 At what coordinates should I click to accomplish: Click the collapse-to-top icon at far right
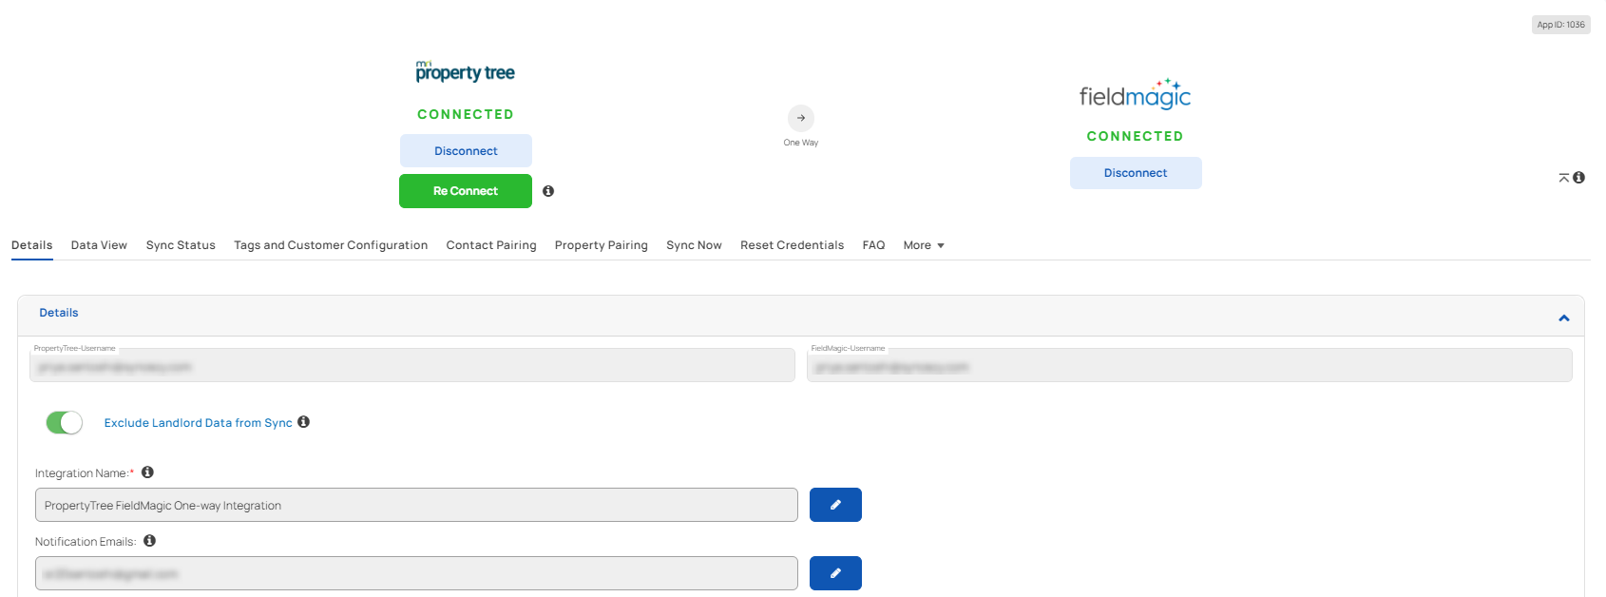pos(1563,178)
